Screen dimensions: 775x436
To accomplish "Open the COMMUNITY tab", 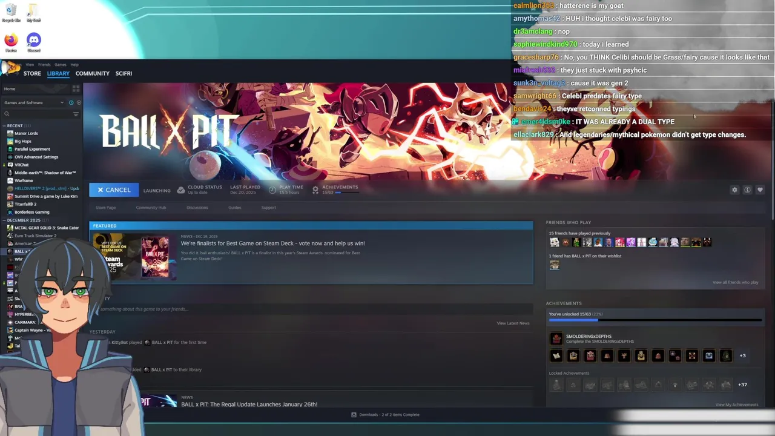I will pos(93,73).
